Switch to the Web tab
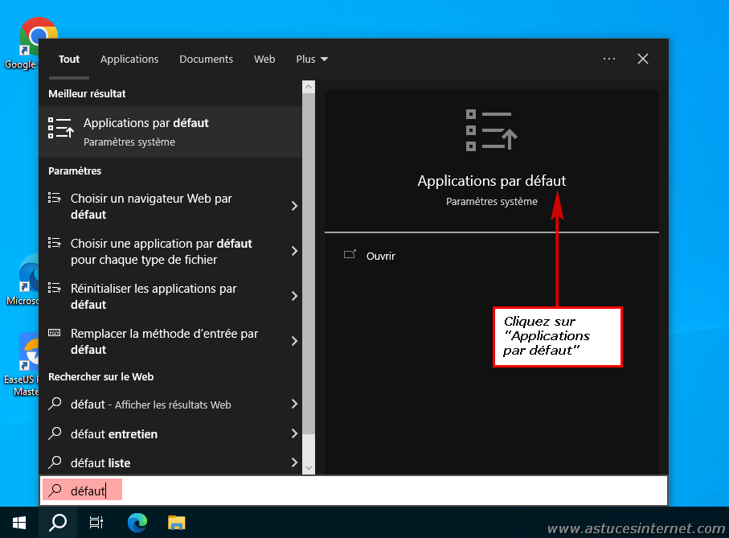 point(264,59)
